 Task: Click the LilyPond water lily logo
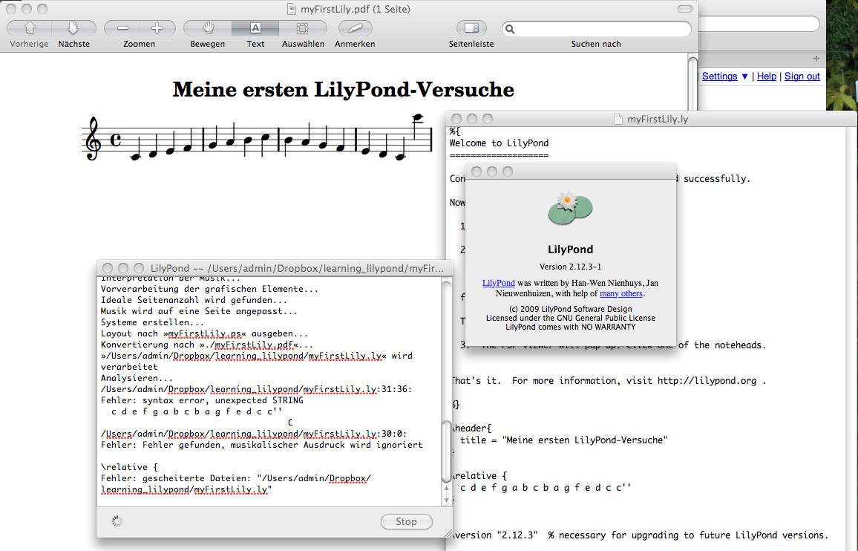[570, 209]
